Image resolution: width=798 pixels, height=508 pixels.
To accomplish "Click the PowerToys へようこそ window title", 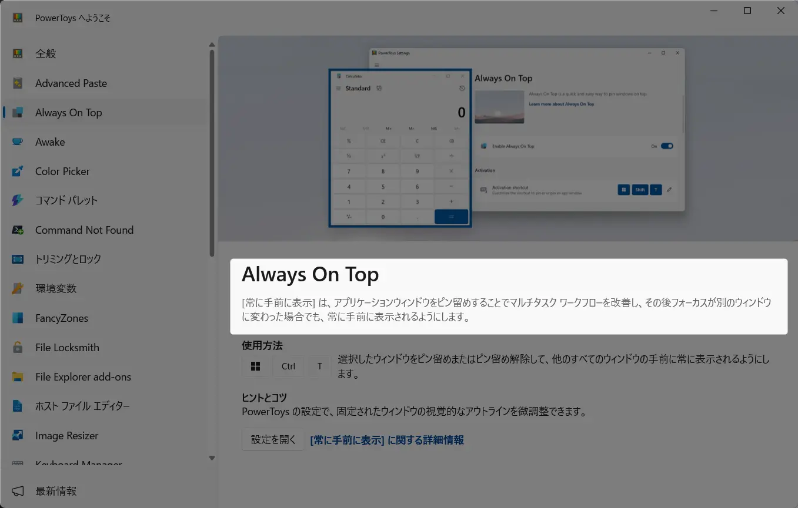I will click(x=73, y=18).
